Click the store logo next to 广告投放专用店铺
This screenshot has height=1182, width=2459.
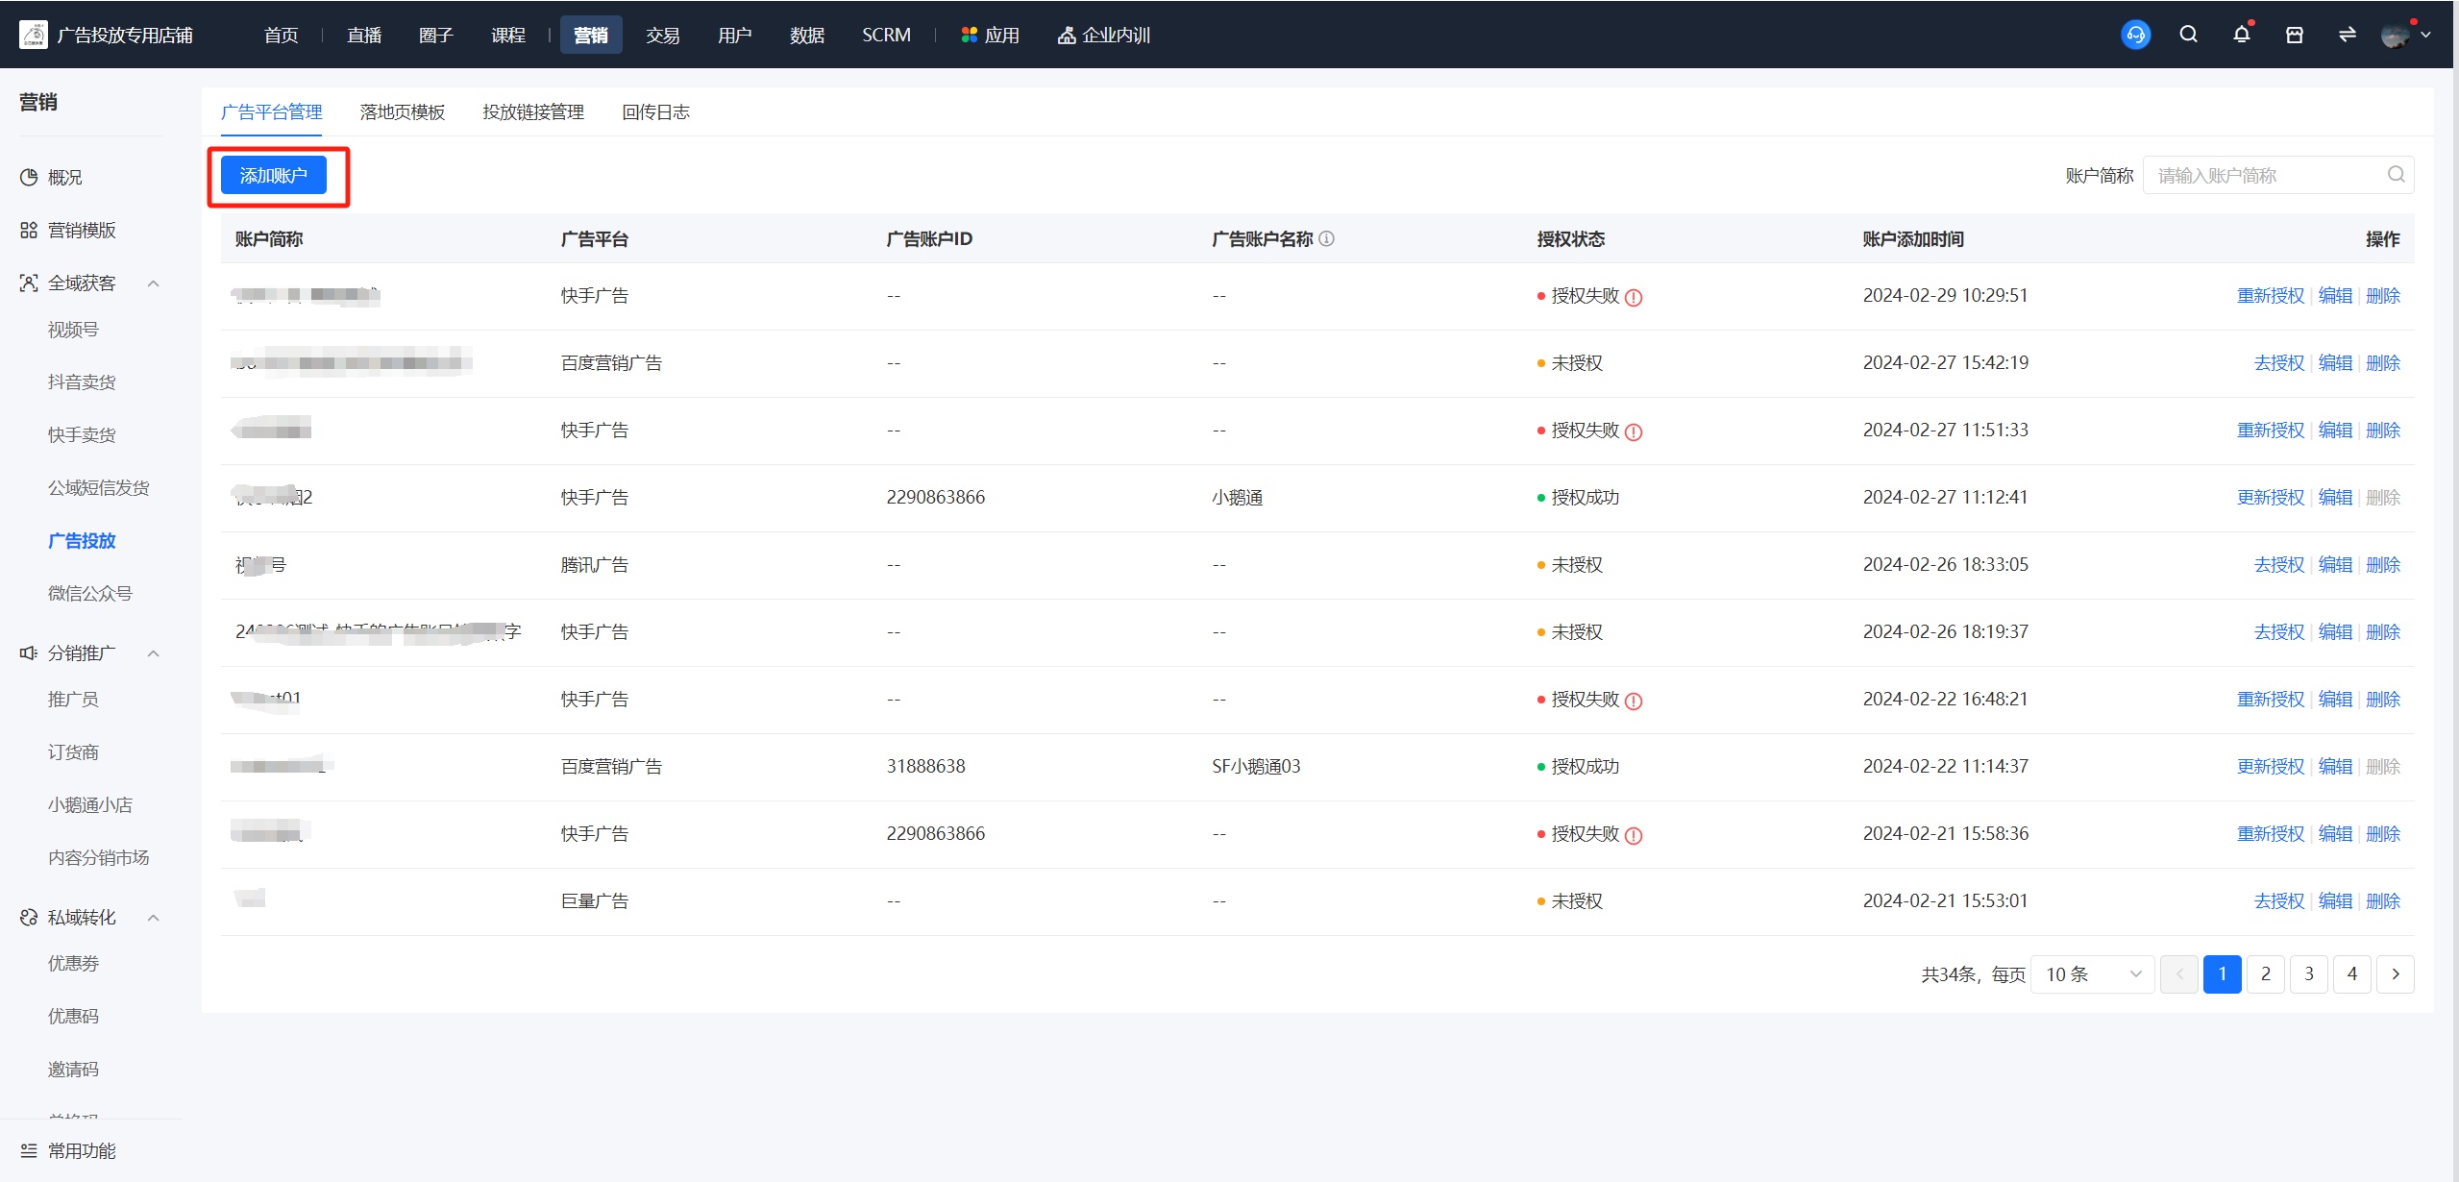[33, 35]
